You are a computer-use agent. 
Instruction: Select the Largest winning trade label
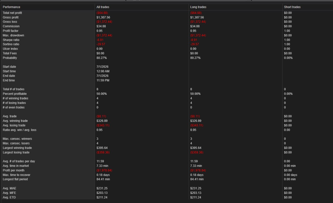point(17,148)
